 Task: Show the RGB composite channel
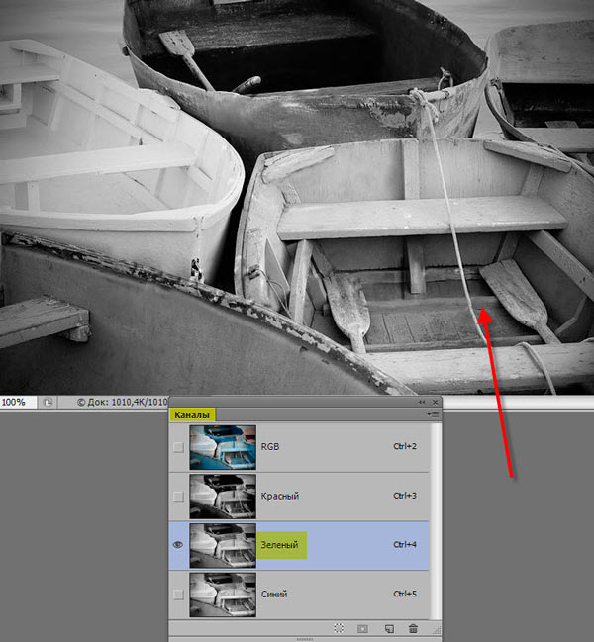(178, 447)
